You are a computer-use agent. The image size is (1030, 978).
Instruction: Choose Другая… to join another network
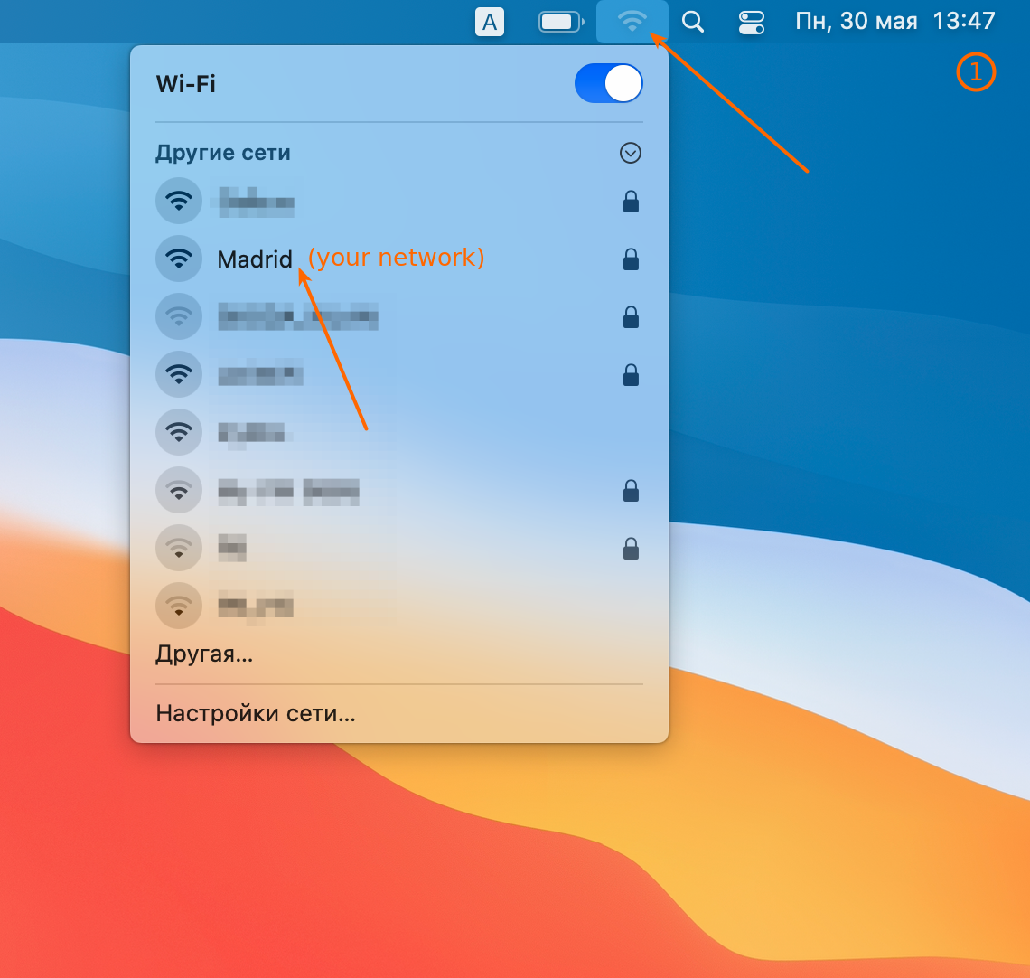tap(204, 654)
